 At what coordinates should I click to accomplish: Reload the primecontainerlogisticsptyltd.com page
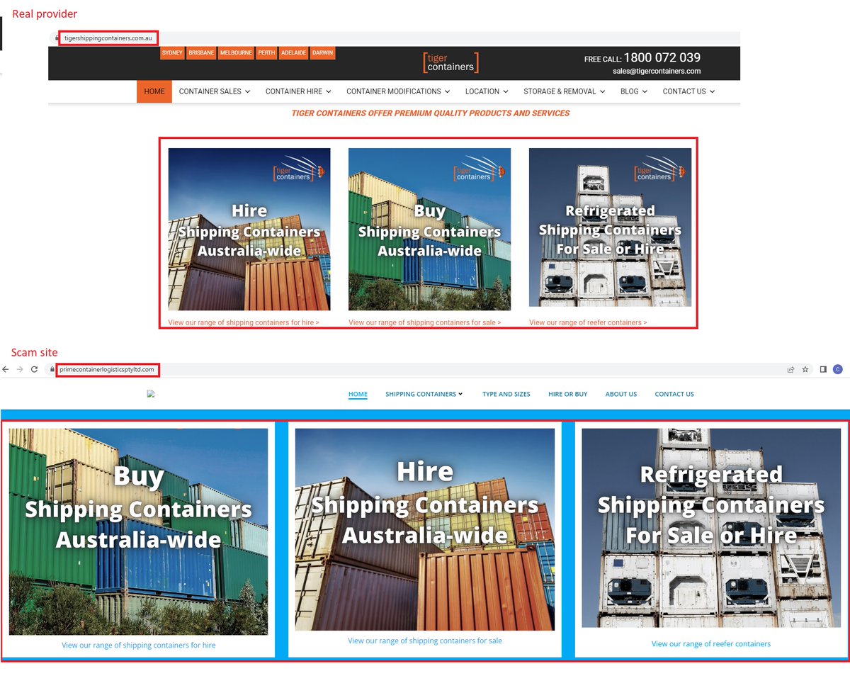click(x=34, y=370)
